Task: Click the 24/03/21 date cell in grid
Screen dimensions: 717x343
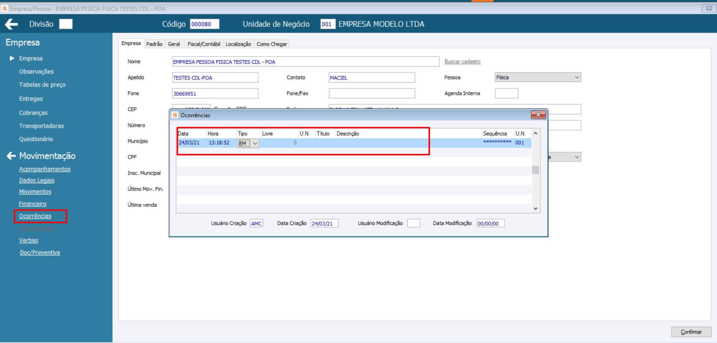Action: pos(189,143)
